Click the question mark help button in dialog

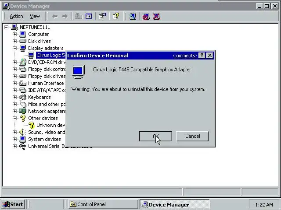202,56
